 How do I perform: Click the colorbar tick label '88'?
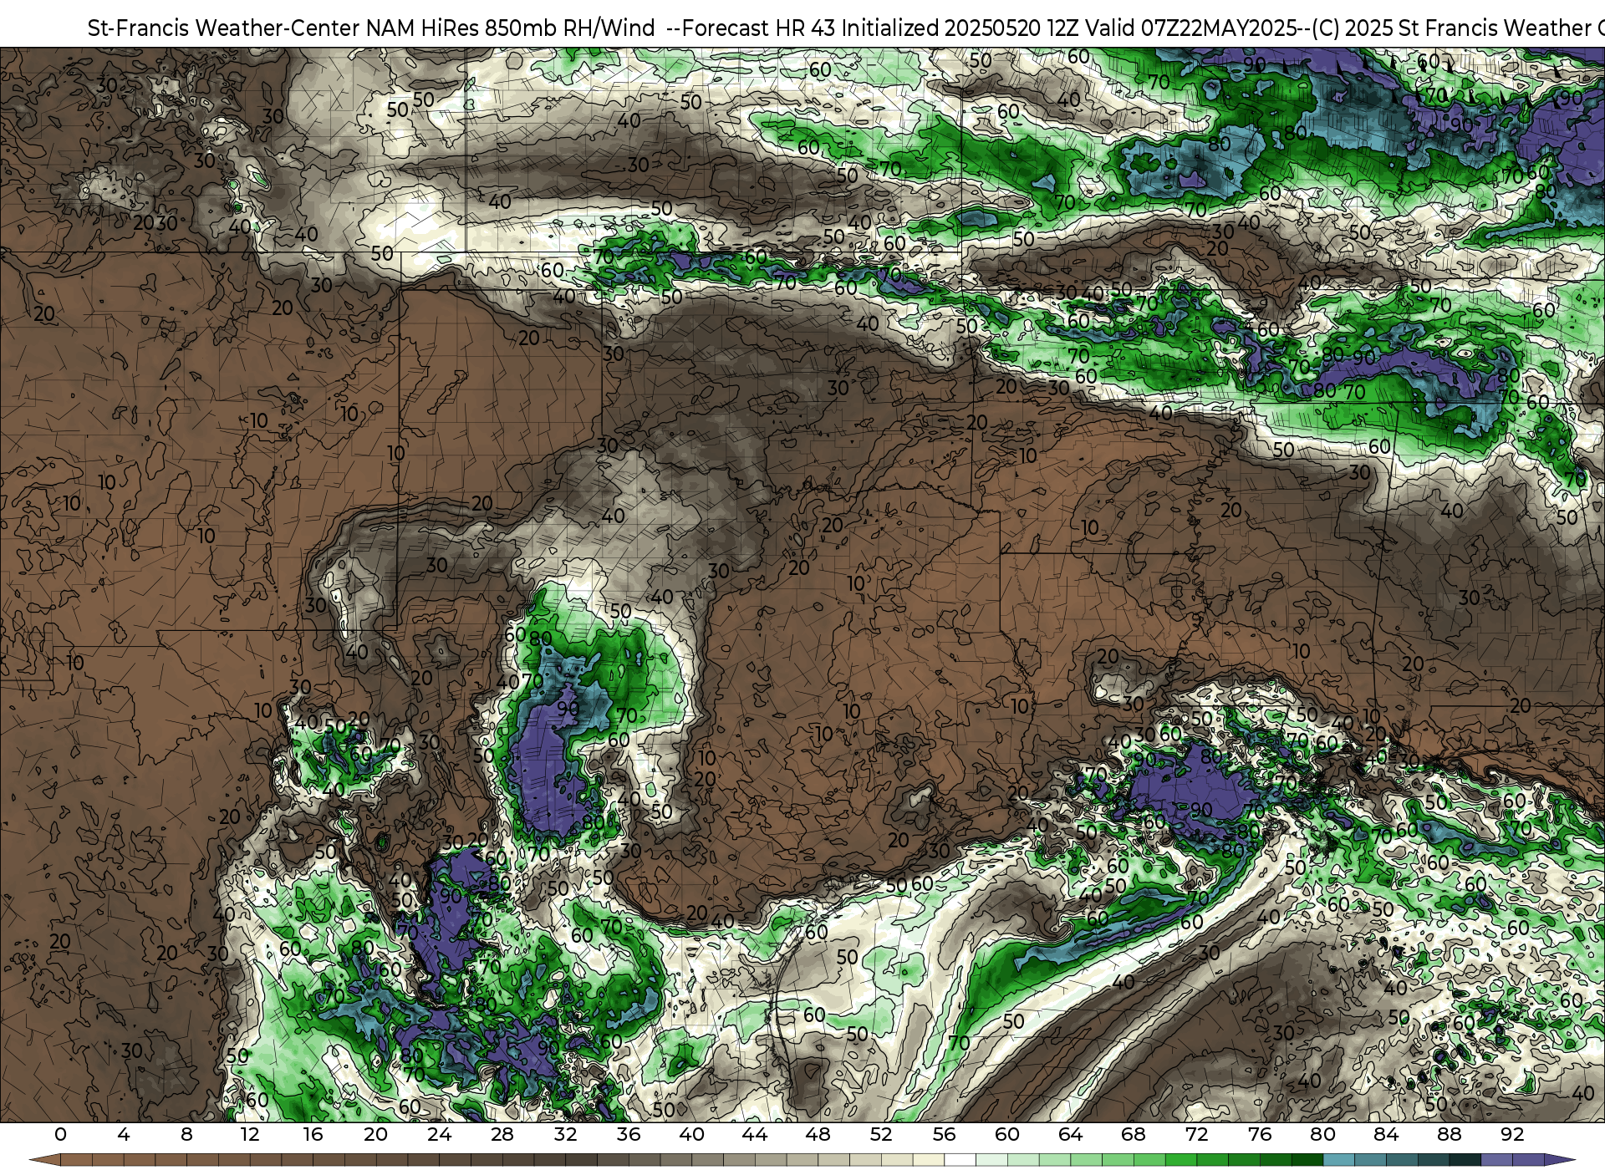click(1449, 1134)
